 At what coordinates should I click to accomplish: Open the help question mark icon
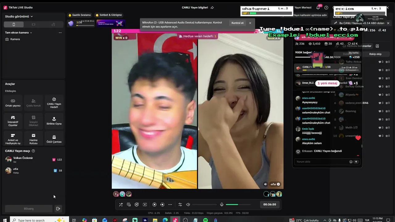[326, 7]
